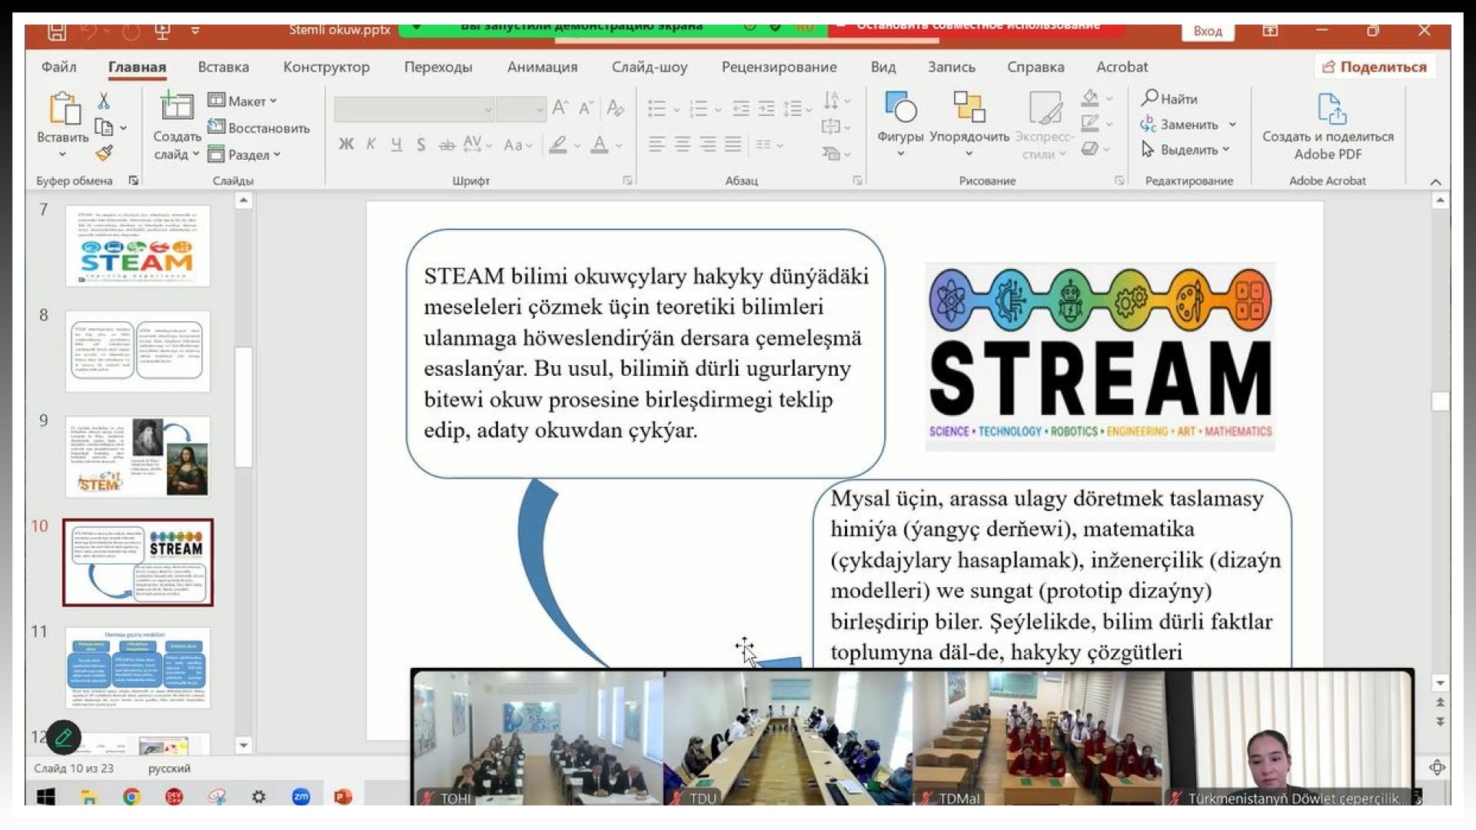
Task: Click the Arrange (Упорядочить) icon
Action: (969, 108)
